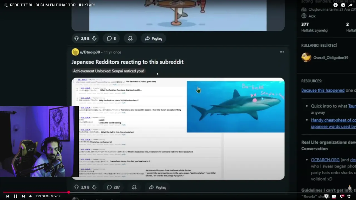Skip to previous video button

[8, 196]
